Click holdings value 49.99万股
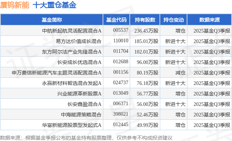This screenshot has width=232, height=141. (148, 125)
